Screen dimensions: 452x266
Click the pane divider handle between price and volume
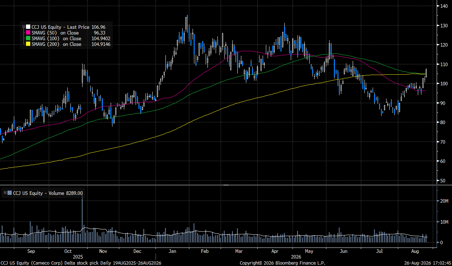coord(226,185)
